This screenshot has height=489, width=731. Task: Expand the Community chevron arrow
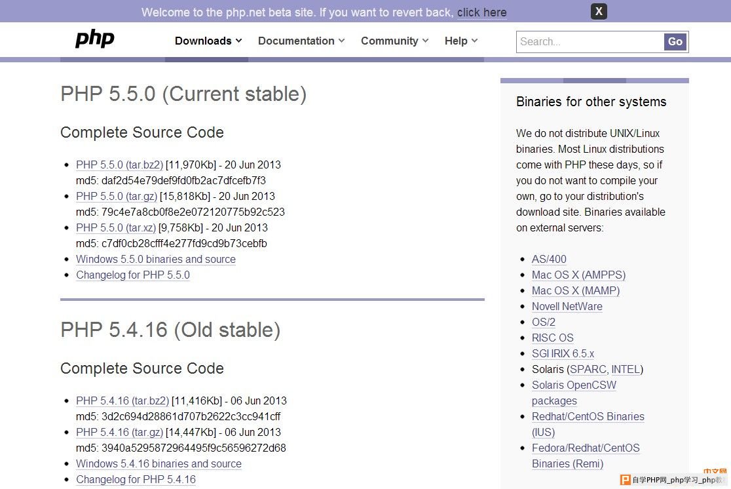pyautogui.click(x=425, y=41)
